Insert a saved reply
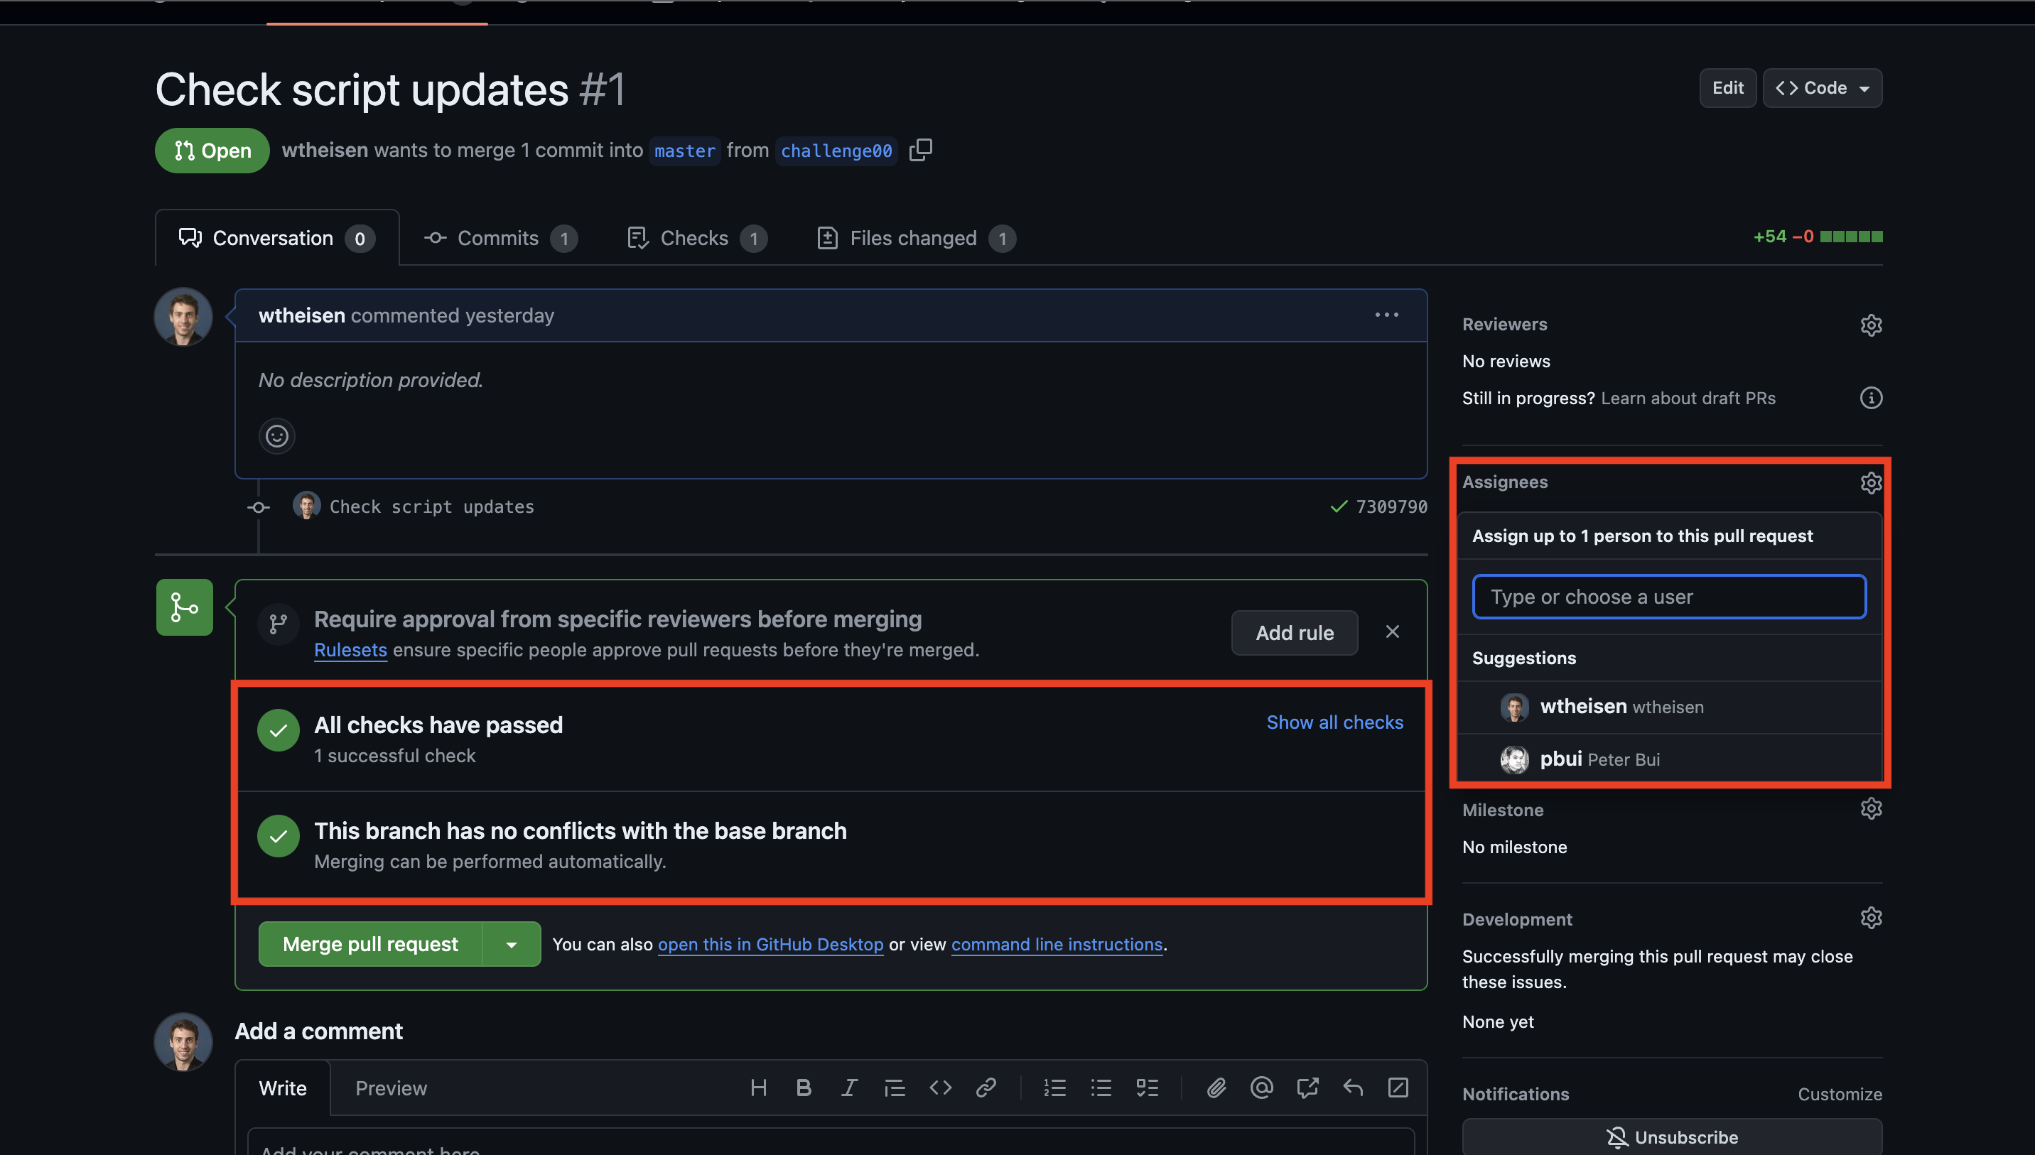 [1354, 1088]
